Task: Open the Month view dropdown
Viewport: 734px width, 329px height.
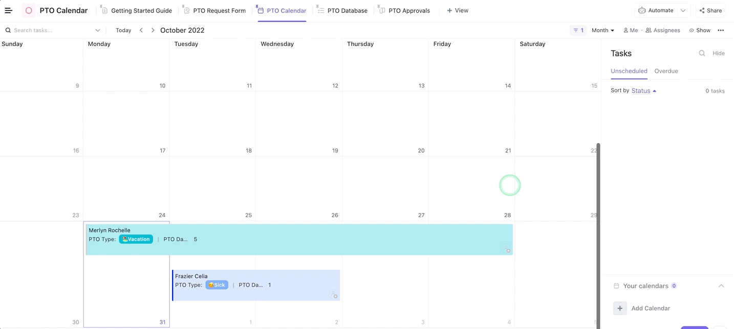Action: 602,30
